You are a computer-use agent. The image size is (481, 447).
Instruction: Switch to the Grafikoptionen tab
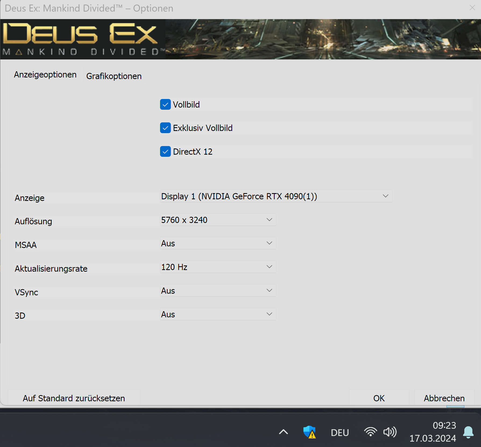tap(114, 76)
